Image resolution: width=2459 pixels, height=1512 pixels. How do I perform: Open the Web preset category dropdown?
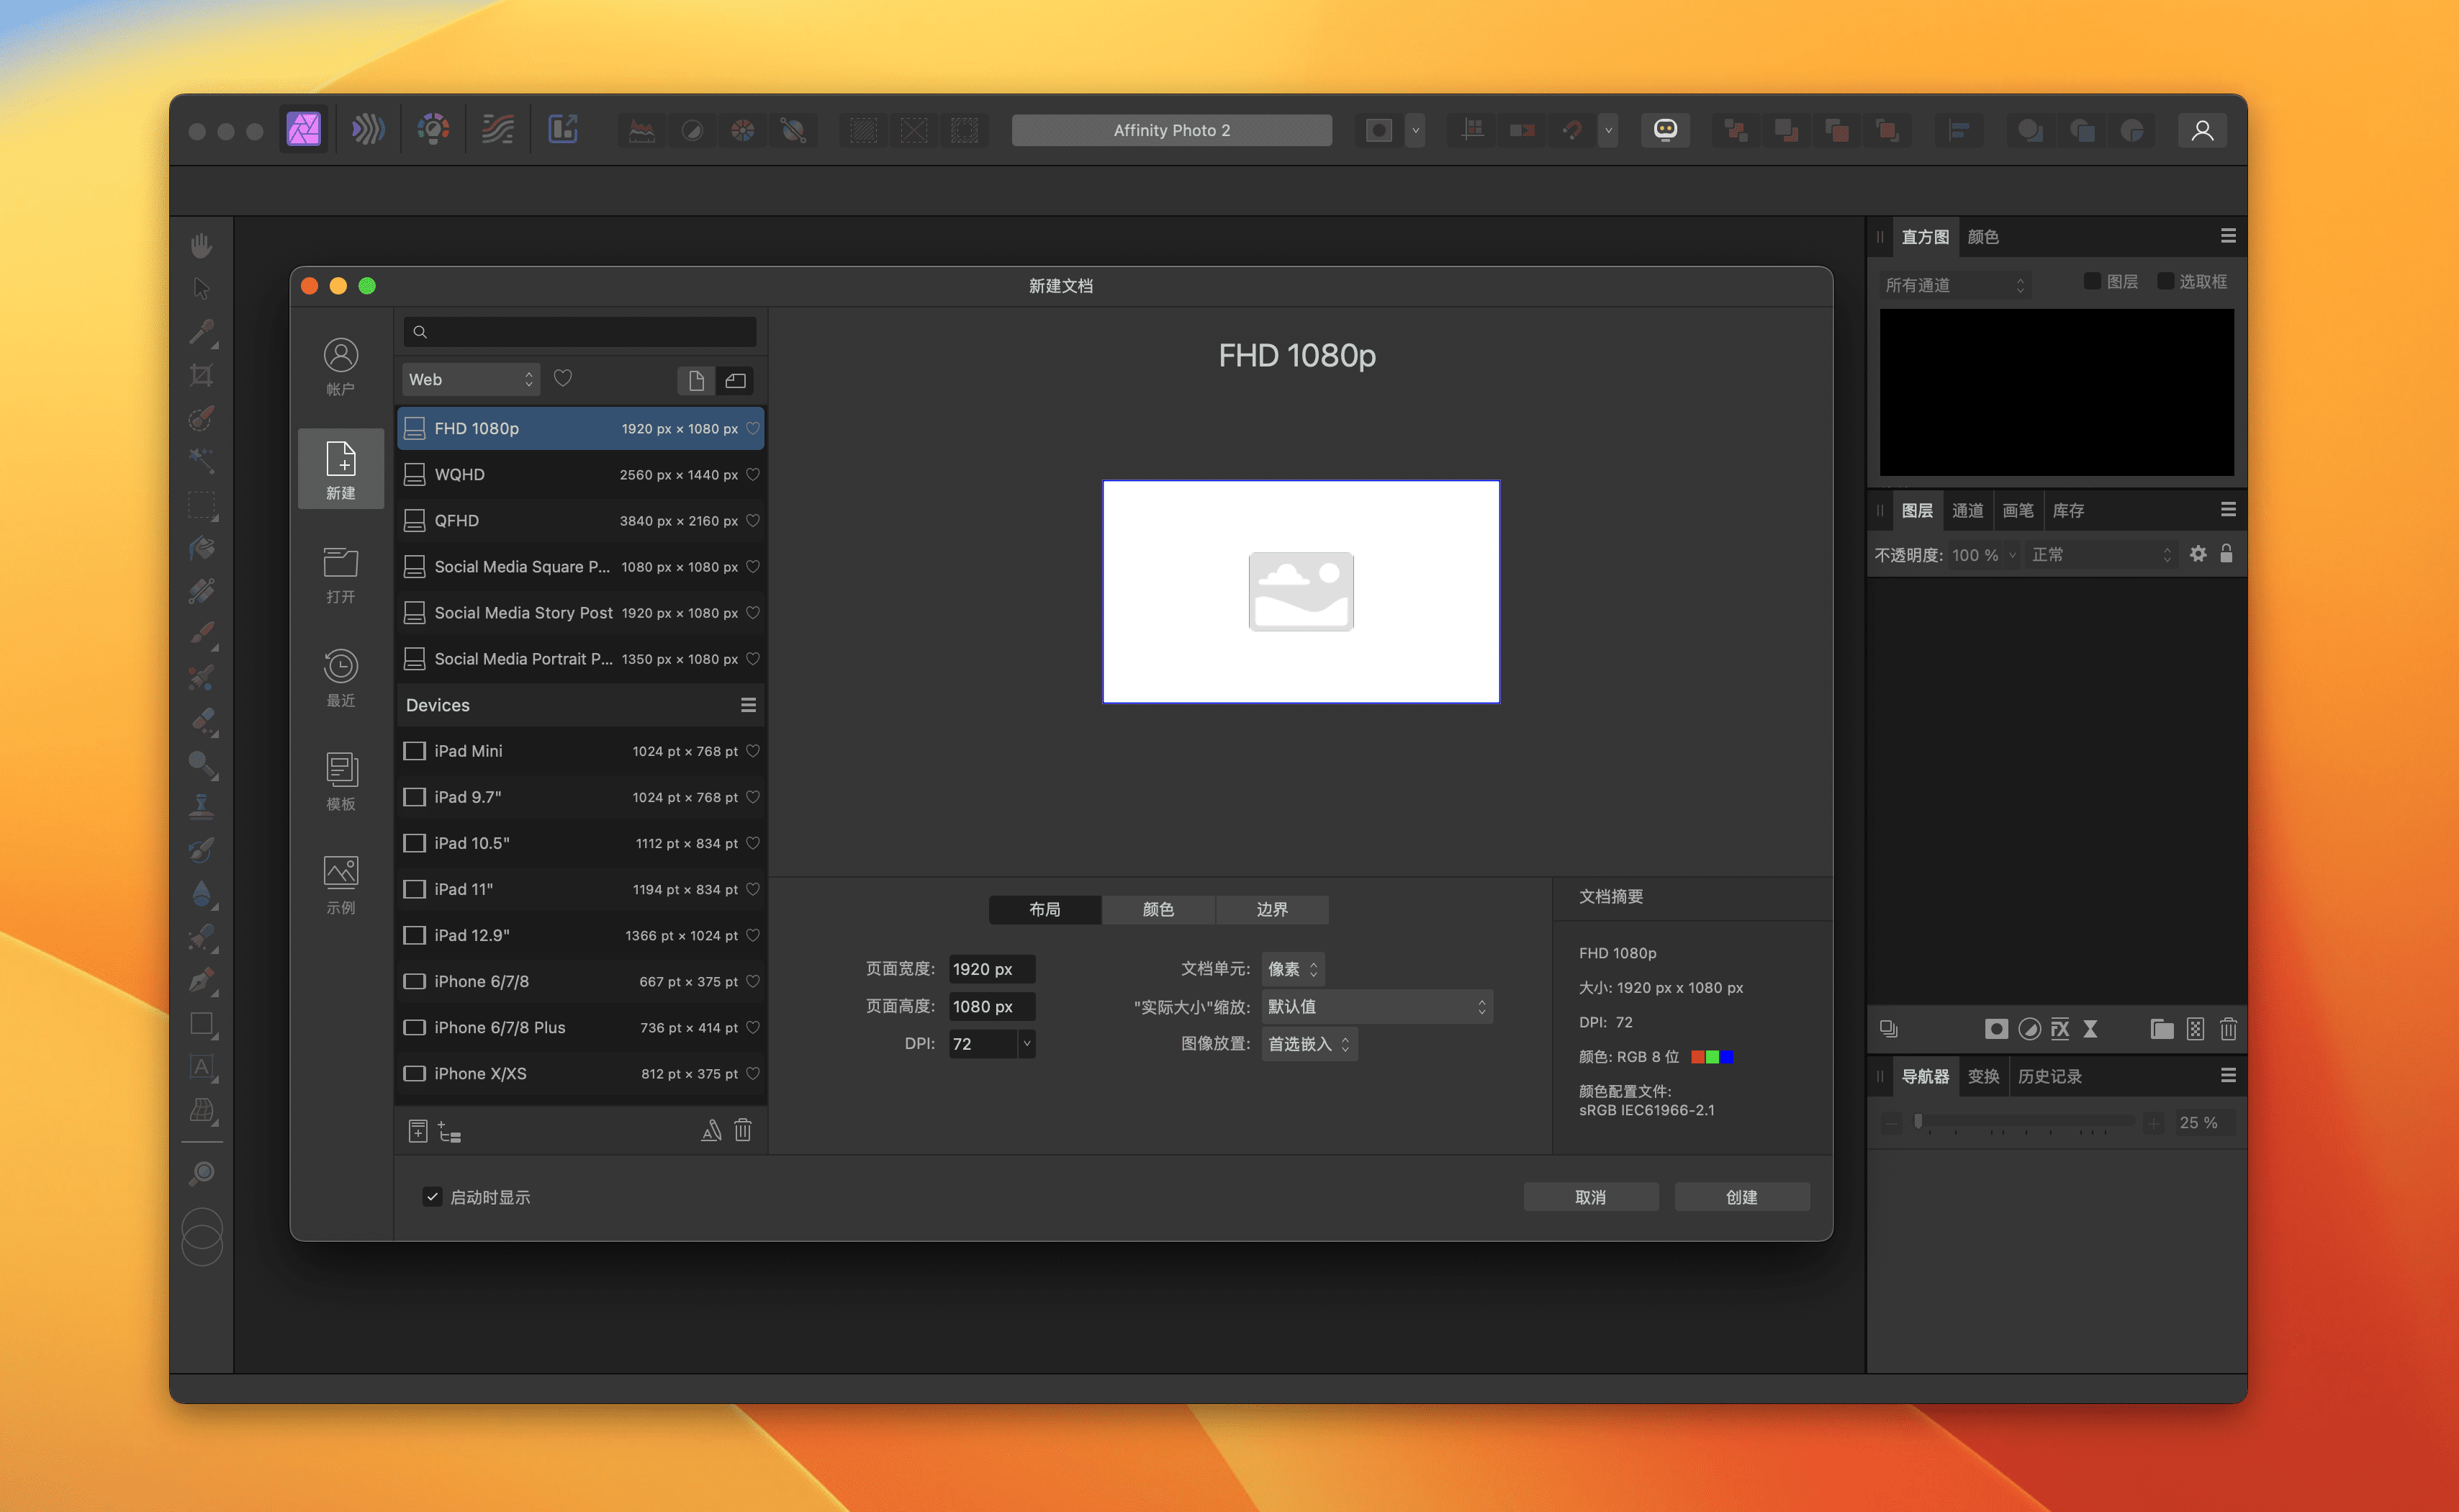[471, 379]
